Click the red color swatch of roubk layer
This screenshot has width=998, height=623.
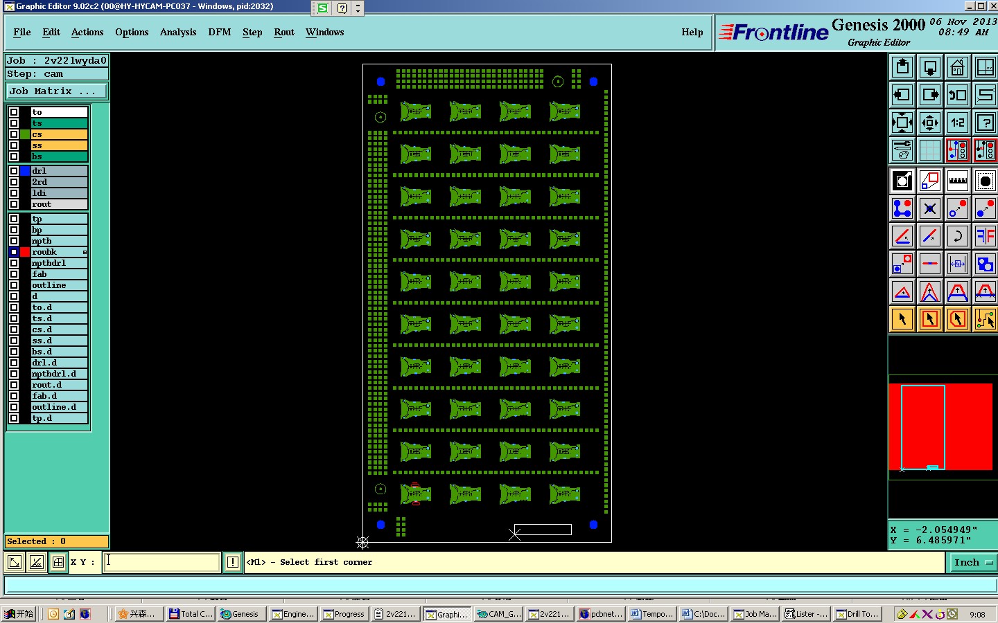pyautogui.click(x=25, y=252)
